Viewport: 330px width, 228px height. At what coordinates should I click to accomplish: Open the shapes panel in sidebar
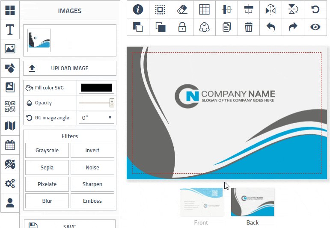[x=10, y=68]
